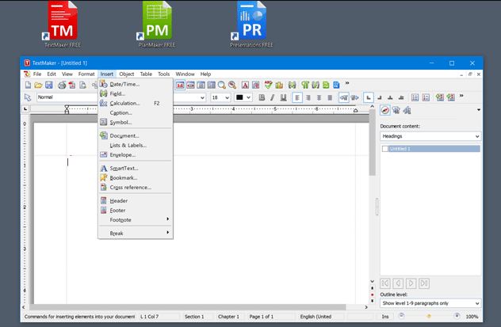Choose Cross reference from Insert menu
Screen dimensions: 501x327
(x=136, y=188)
